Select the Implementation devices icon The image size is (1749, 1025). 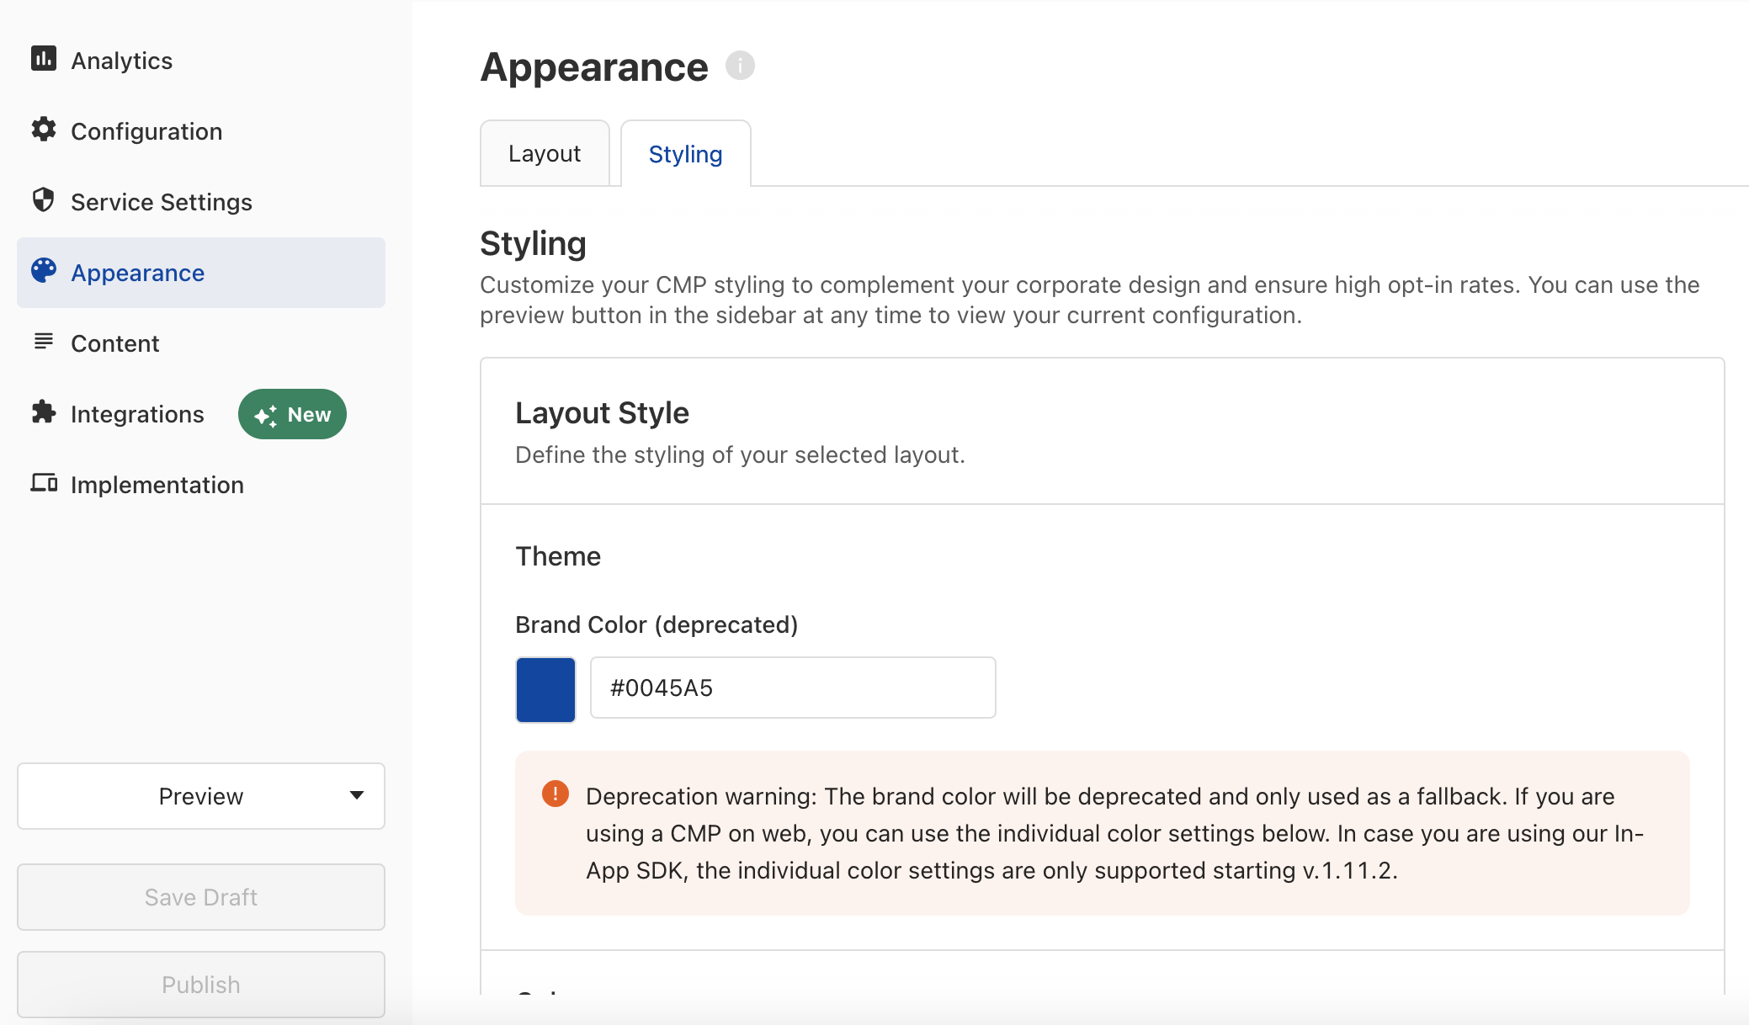[x=44, y=484]
